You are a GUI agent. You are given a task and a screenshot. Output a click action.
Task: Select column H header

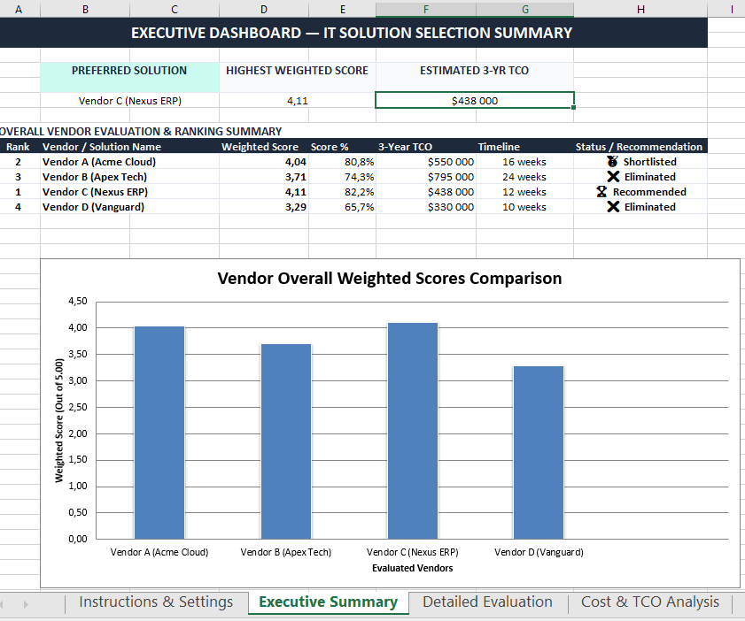pos(640,9)
